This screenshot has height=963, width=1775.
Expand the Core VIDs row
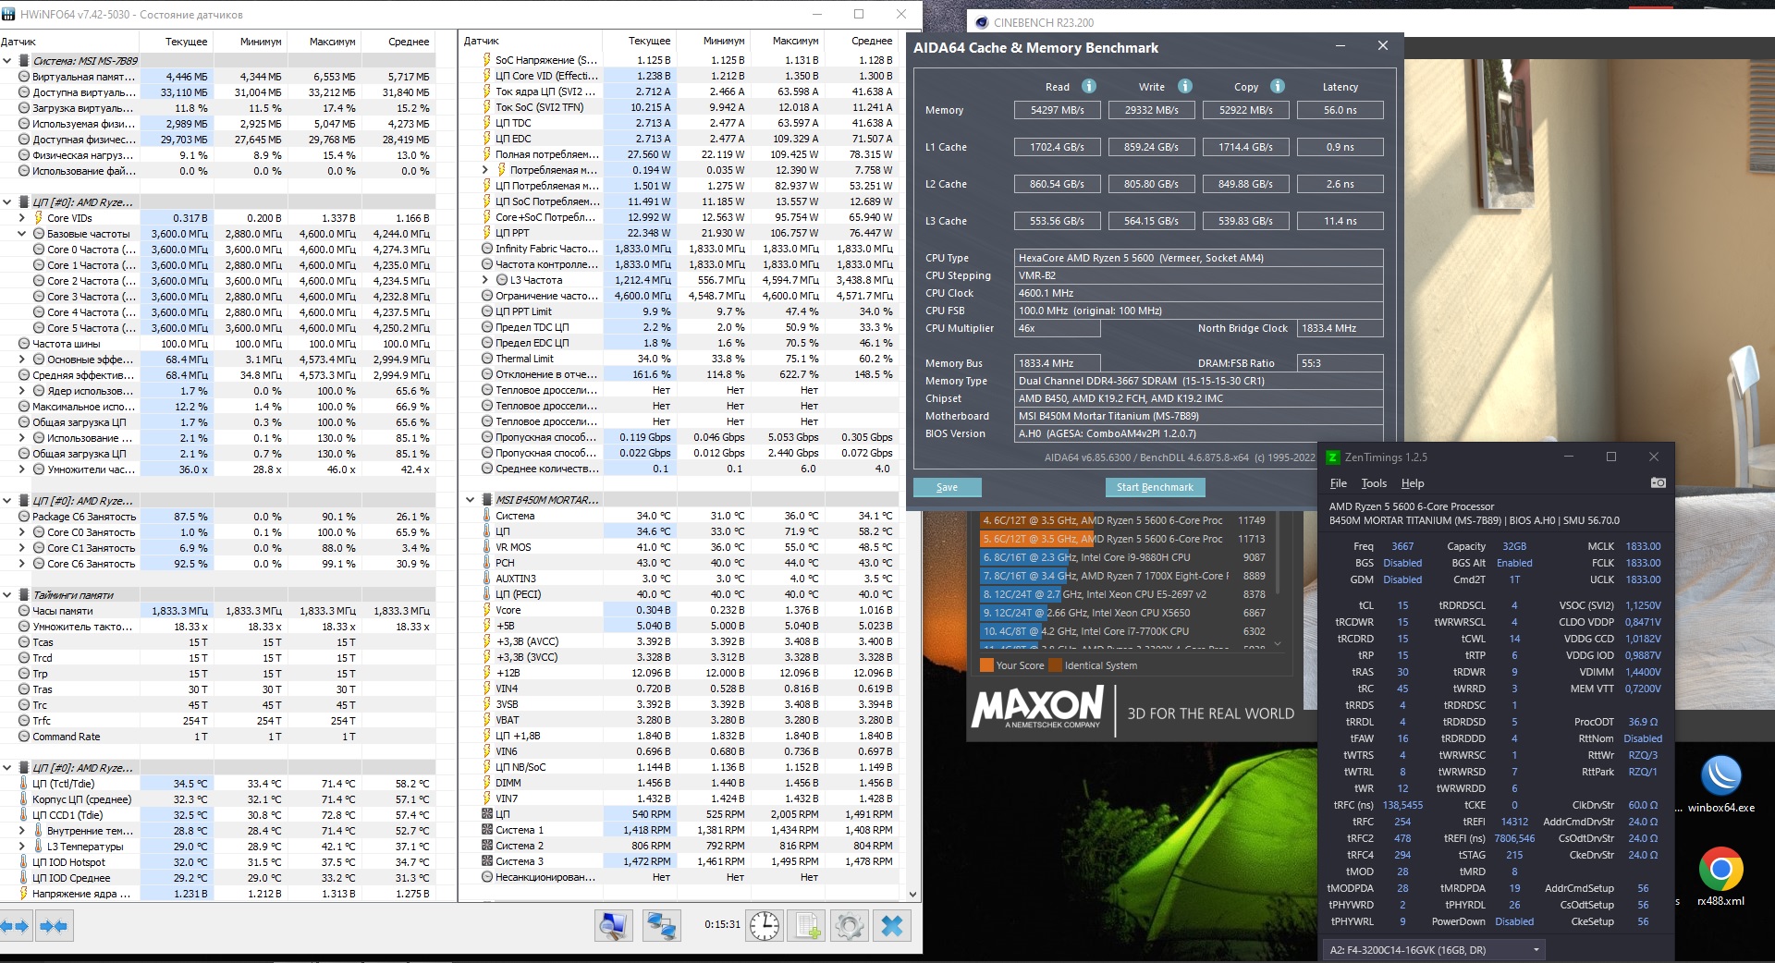tap(22, 218)
